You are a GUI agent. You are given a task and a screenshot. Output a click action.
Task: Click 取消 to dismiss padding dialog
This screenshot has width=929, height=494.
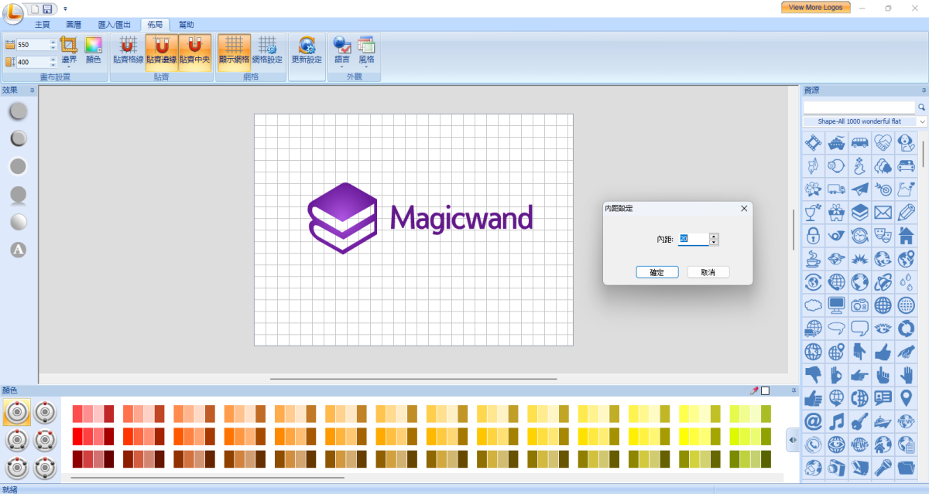(708, 272)
